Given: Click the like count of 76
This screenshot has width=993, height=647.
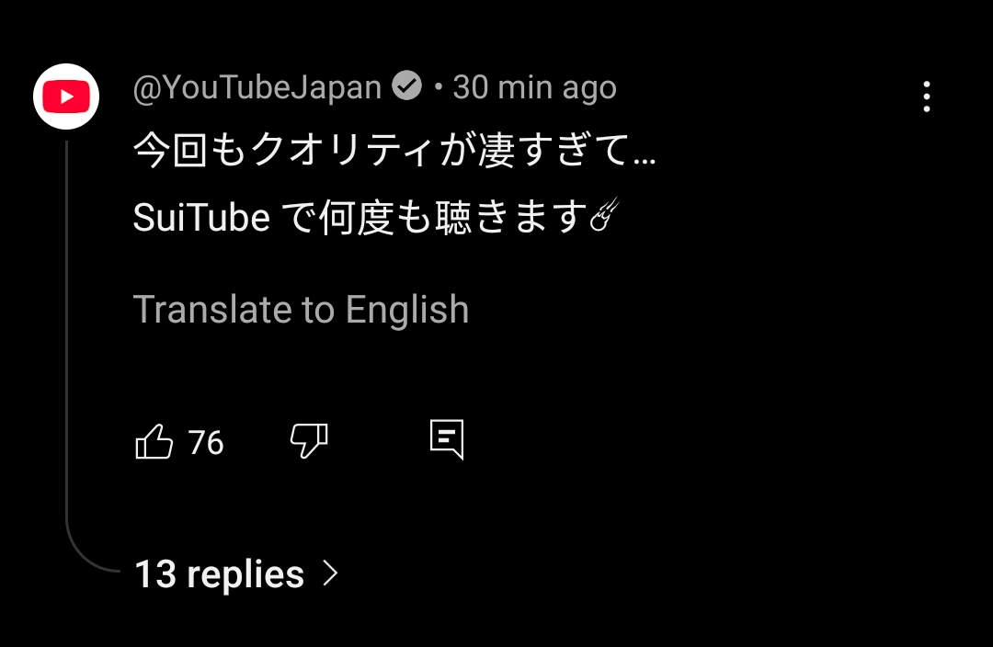Looking at the screenshot, I should pyautogui.click(x=206, y=443).
